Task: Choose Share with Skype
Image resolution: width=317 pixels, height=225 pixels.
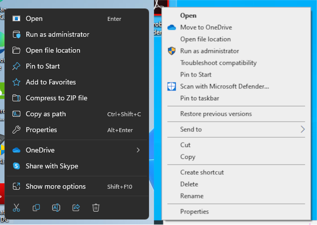Action: click(52, 166)
